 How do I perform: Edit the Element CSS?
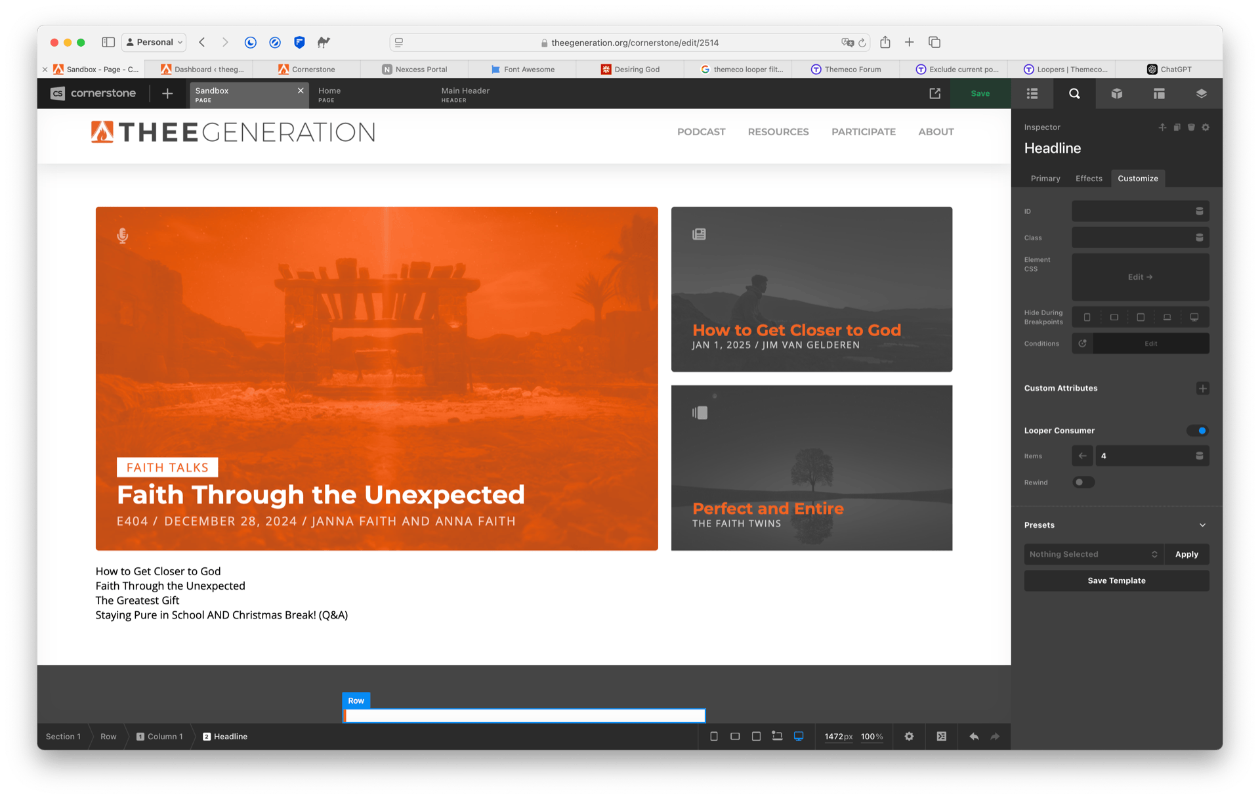tap(1140, 277)
